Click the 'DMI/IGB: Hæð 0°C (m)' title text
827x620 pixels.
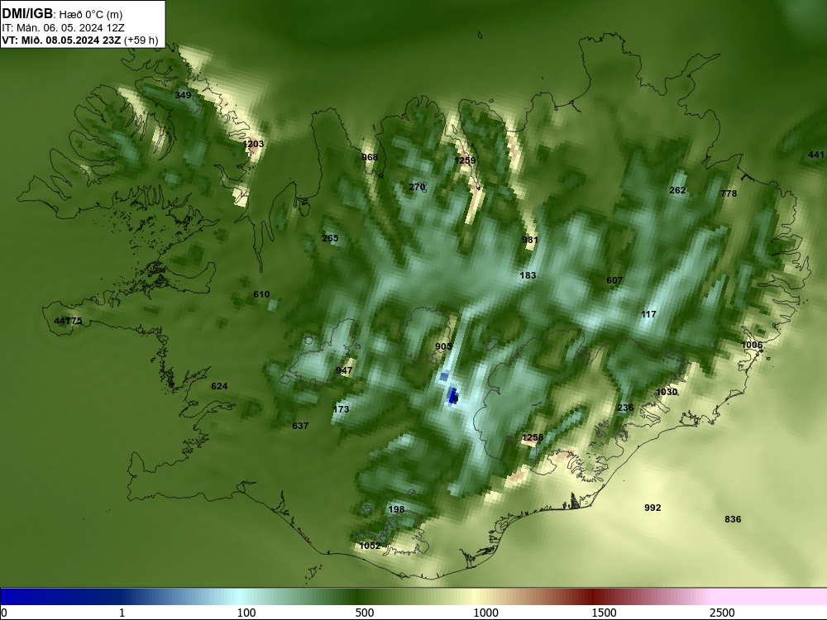click(x=62, y=14)
